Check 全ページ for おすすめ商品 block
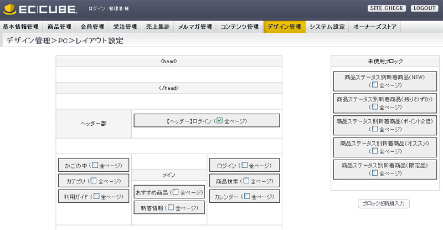 point(176,192)
